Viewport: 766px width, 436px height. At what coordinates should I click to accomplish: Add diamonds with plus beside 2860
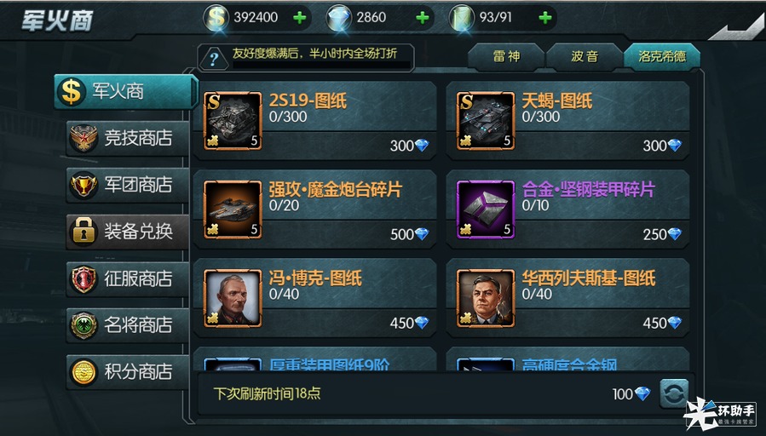[423, 18]
